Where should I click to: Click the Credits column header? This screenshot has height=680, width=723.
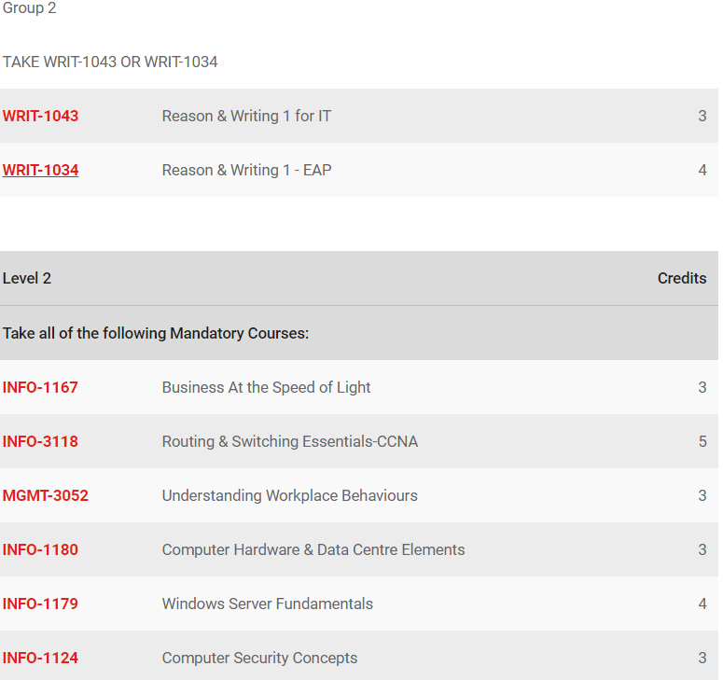coord(682,279)
